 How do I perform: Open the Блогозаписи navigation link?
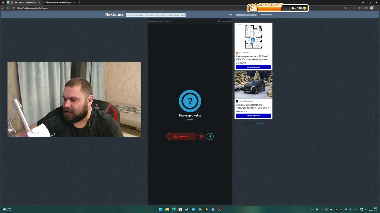(x=267, y=14)
